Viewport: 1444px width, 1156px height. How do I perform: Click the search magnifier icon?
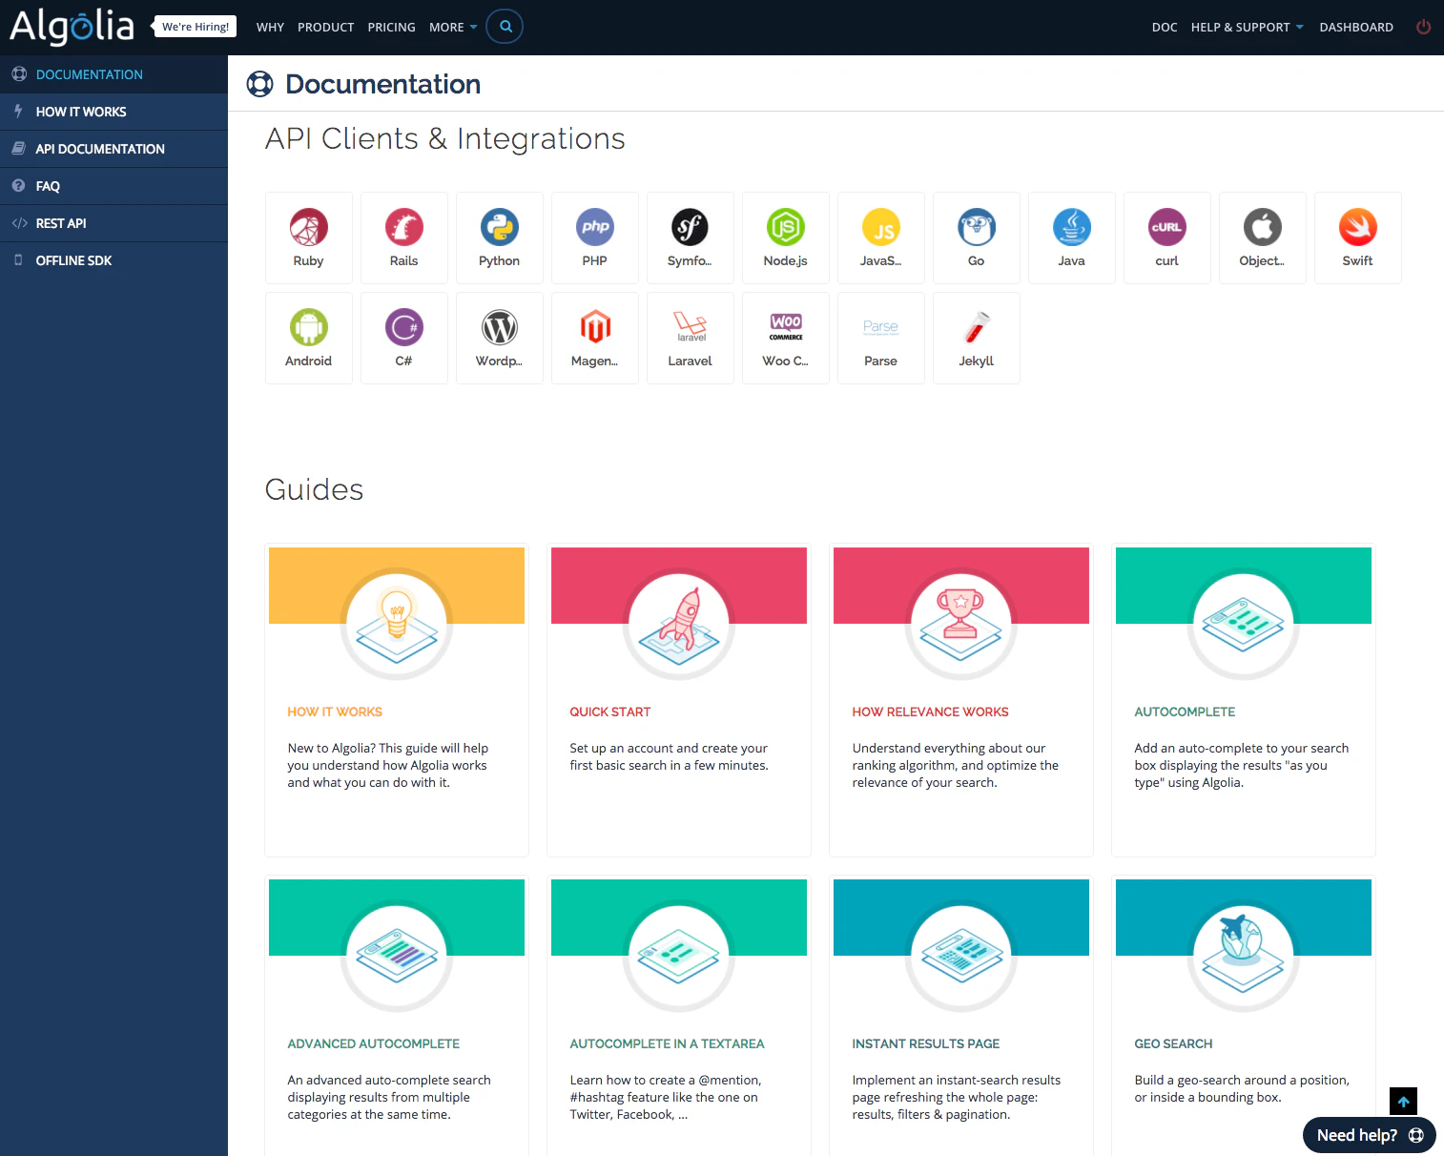tap(505, 27)
